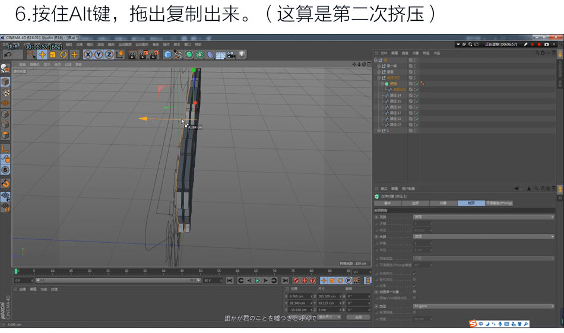
Task: Click the Undo arrow icon
Action: (8, 55)
